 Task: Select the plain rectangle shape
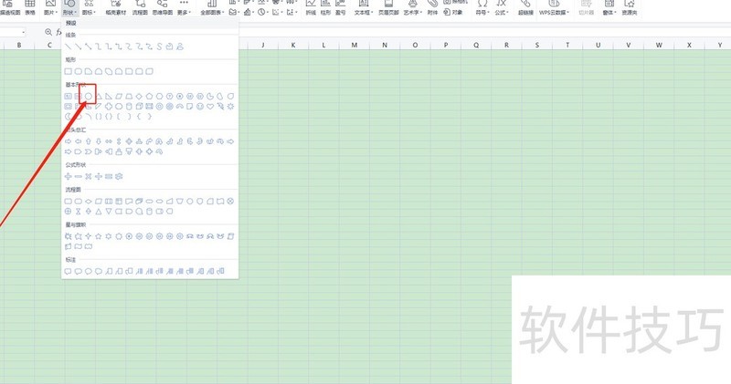68,72
